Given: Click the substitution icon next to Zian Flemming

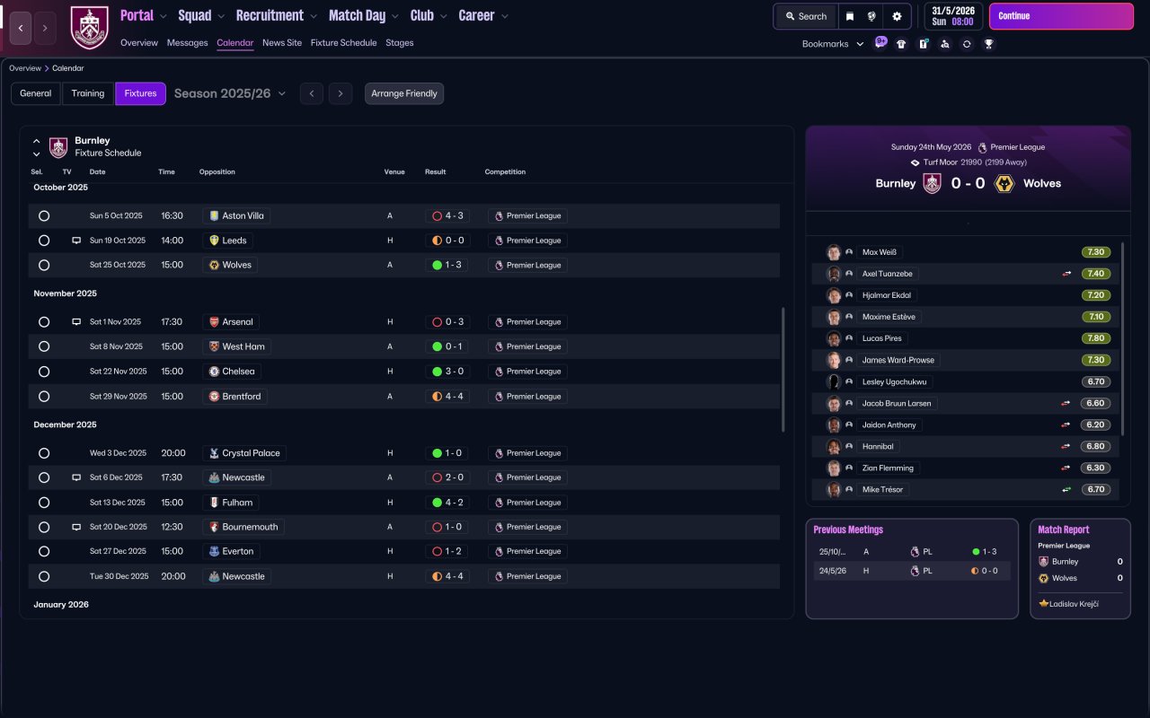Looking at the screenshot, I should click(1066, 468).
